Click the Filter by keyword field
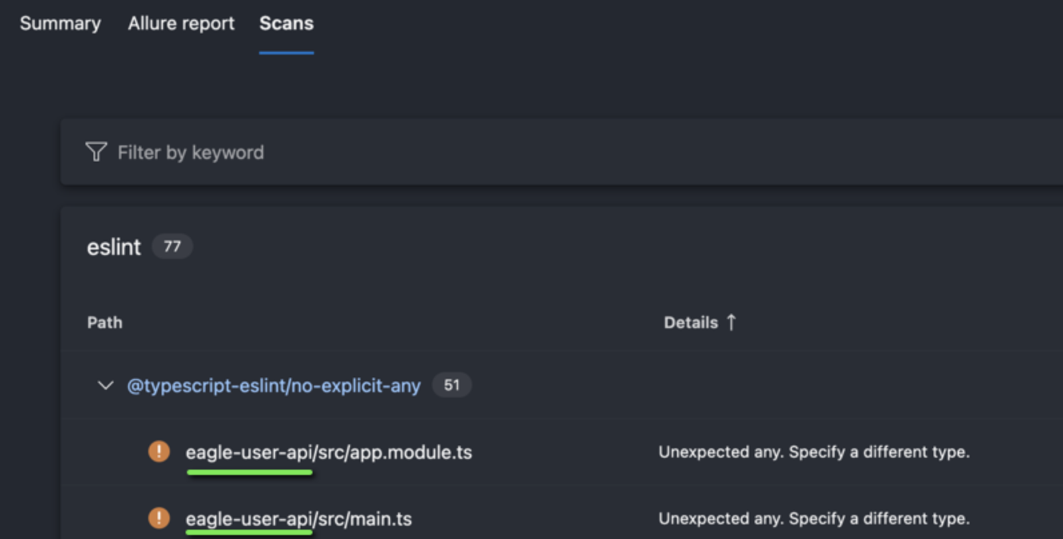Viewport: 1063px width, 539px height. 190,151
